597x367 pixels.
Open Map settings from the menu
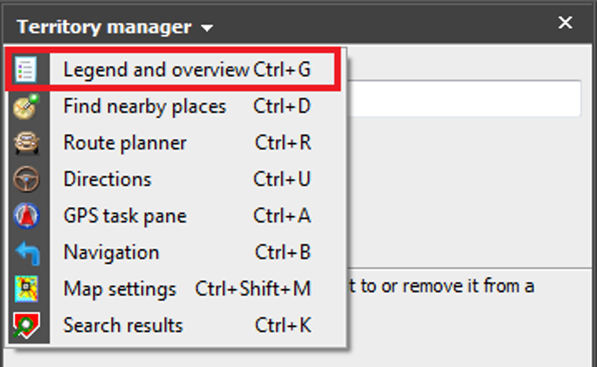178,289
